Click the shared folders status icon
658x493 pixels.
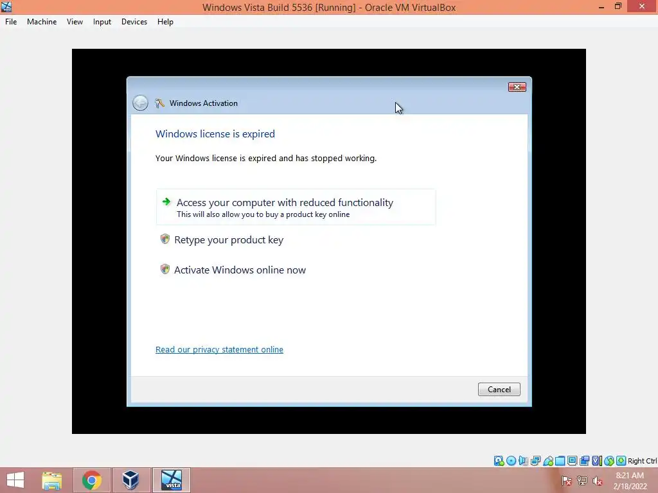[560, 461]
